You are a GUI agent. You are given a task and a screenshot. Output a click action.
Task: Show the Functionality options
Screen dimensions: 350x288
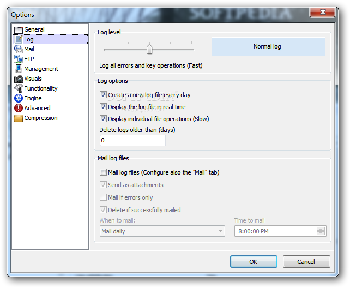[x=41, y=88]
